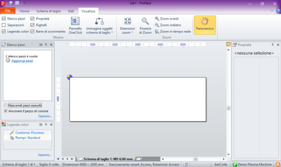Activate Finestra di Zoom tool
The width and height of the screenshot is (281, 167).
(x=145, y=25)
